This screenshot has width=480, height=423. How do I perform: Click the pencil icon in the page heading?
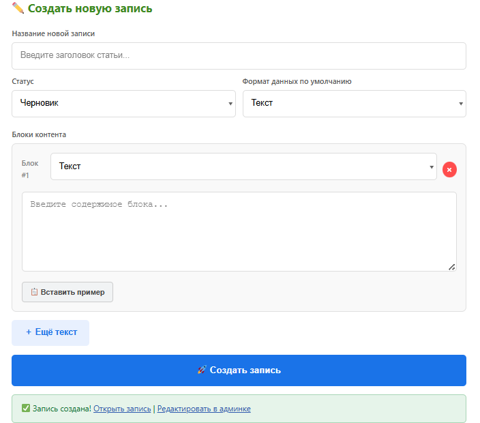(18, 9)
